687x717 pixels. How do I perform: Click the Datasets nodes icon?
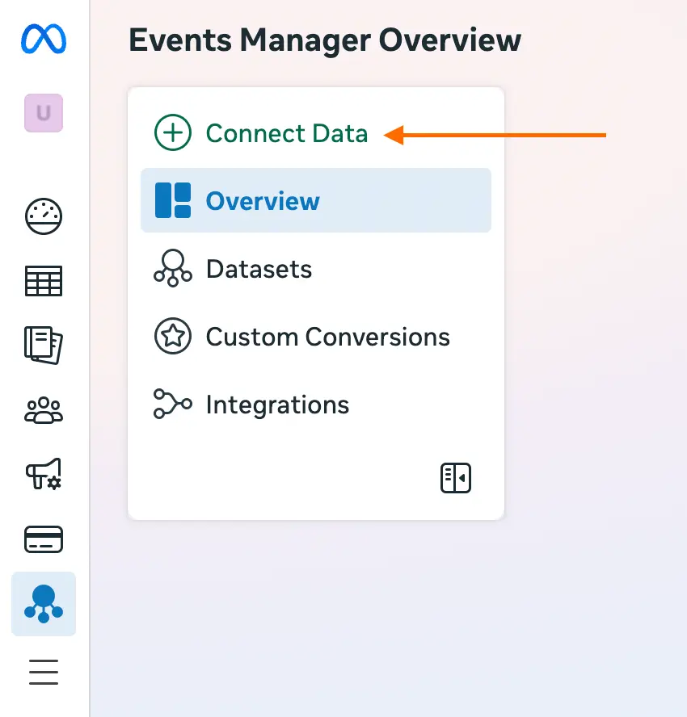[172, 269]
